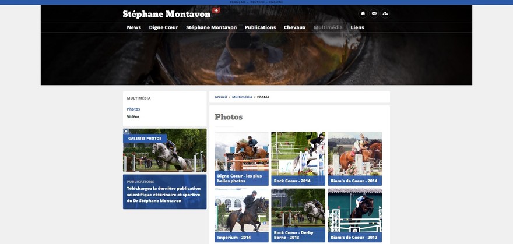Screen dimensions: 513x244
Task: Select Vidéos in the sidebar
Action: (133, 116)
